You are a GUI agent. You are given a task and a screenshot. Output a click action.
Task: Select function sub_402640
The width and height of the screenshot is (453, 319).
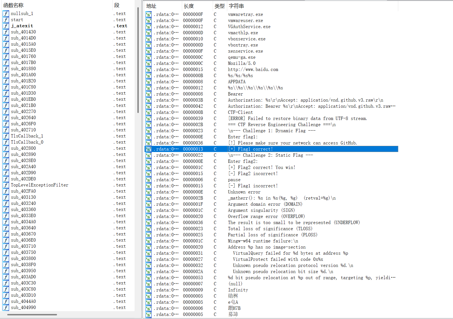point(23,118)
